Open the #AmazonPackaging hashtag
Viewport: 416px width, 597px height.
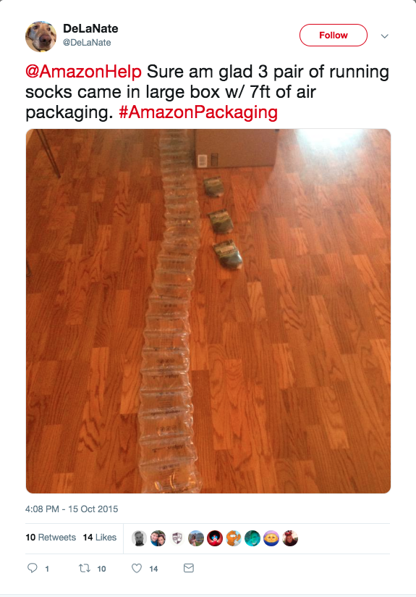(198, 113)
